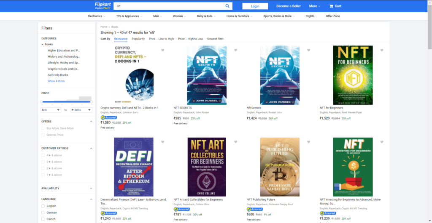Screen dimensions: 432x223
Task: Open NFT for Beginners cover thumbnail
Action: [353, 75]
